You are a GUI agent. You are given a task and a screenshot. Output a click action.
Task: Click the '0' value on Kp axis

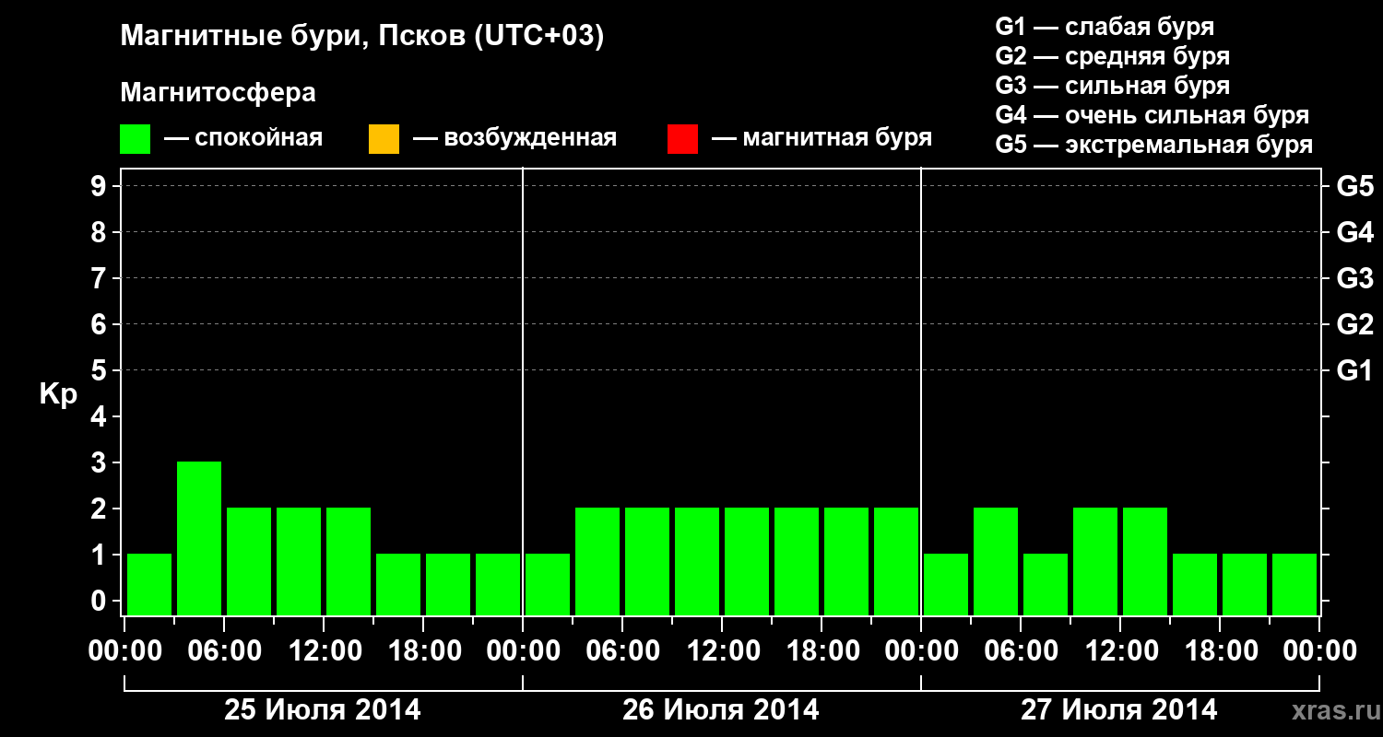coord(100,601)
